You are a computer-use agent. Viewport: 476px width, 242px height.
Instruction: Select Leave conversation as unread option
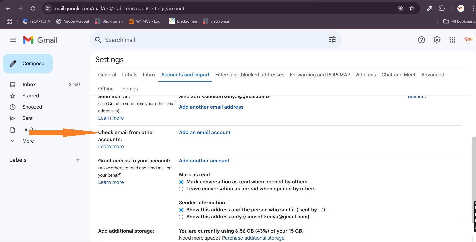pyautogui.click(x=181, y=189)
